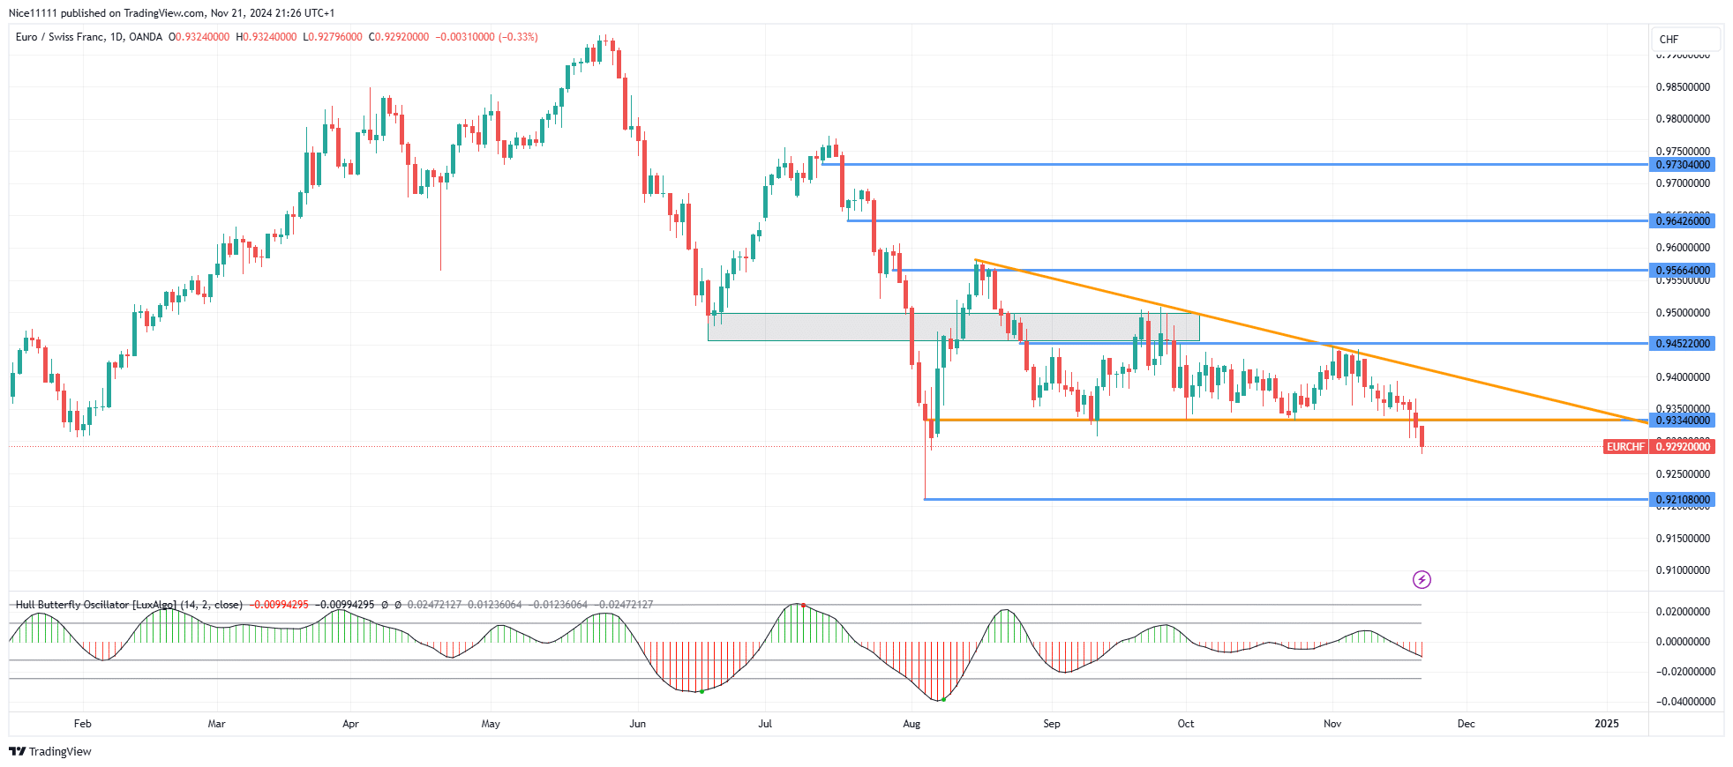Open the CHF currency selector
1733x767 pixels.
coord(1685,39)
